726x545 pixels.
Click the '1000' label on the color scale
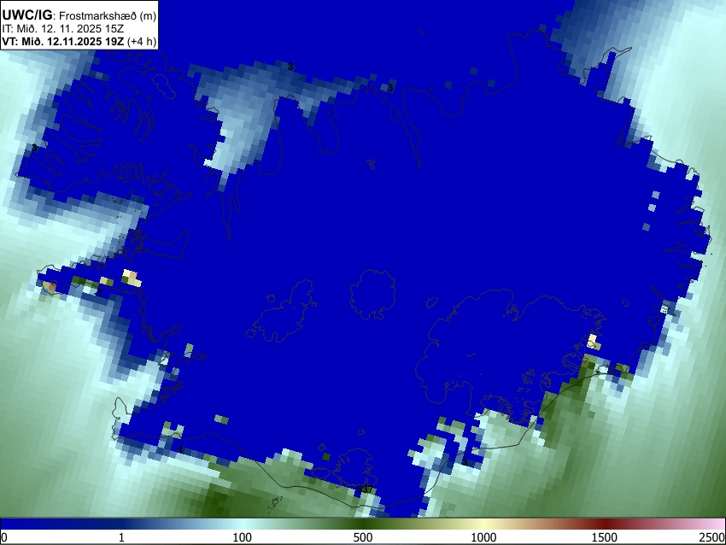click(483, 537)
